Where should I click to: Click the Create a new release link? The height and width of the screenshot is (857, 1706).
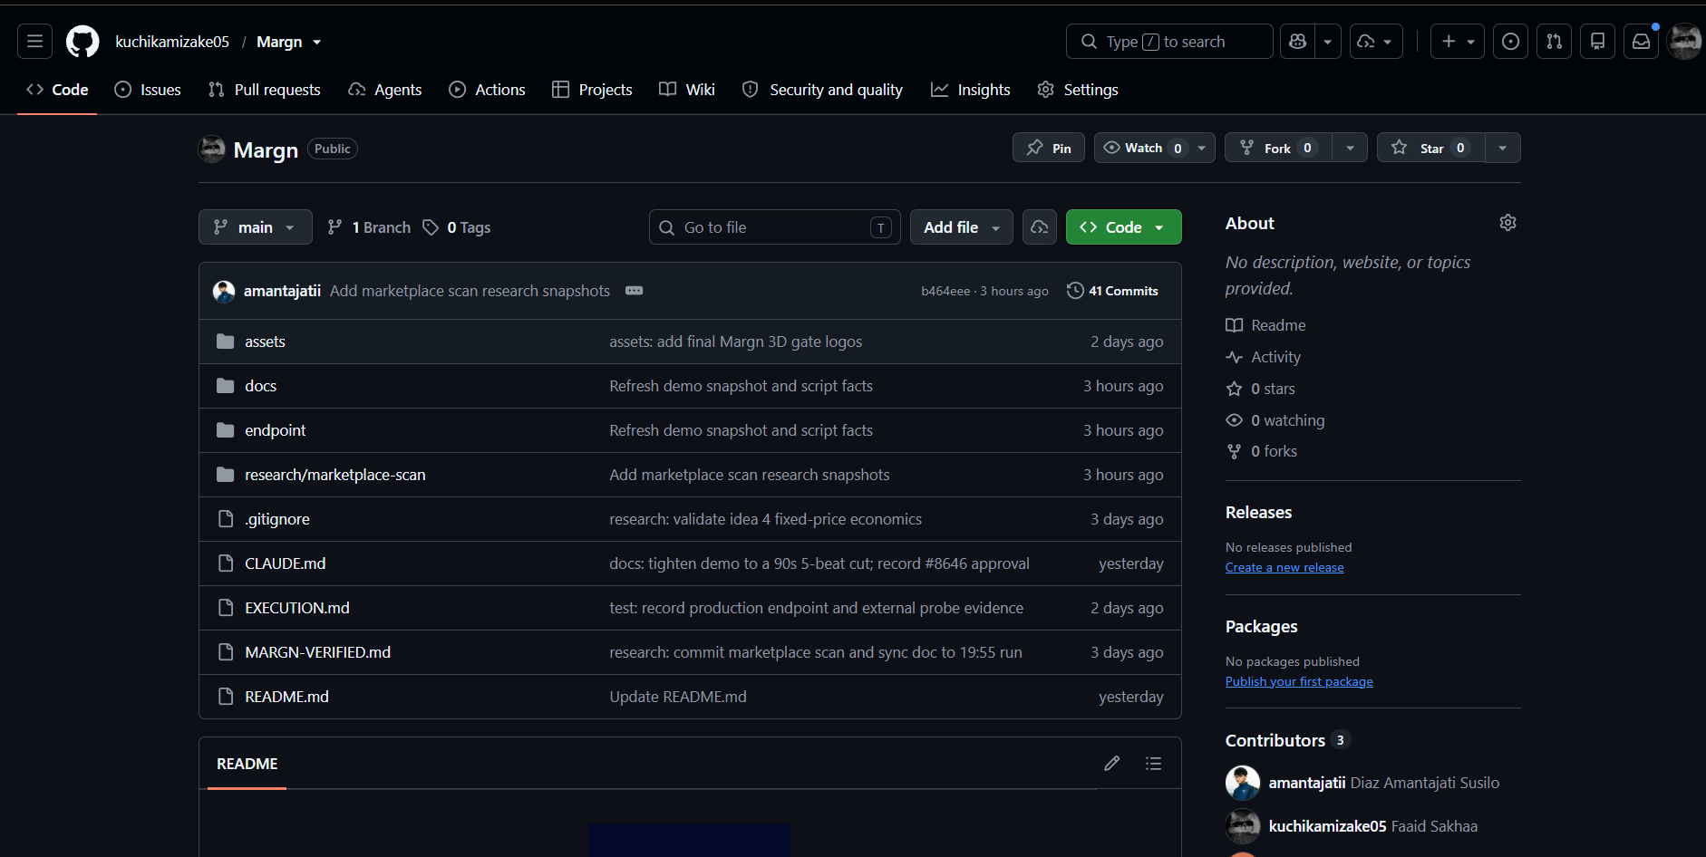(x=1284, y=568)
